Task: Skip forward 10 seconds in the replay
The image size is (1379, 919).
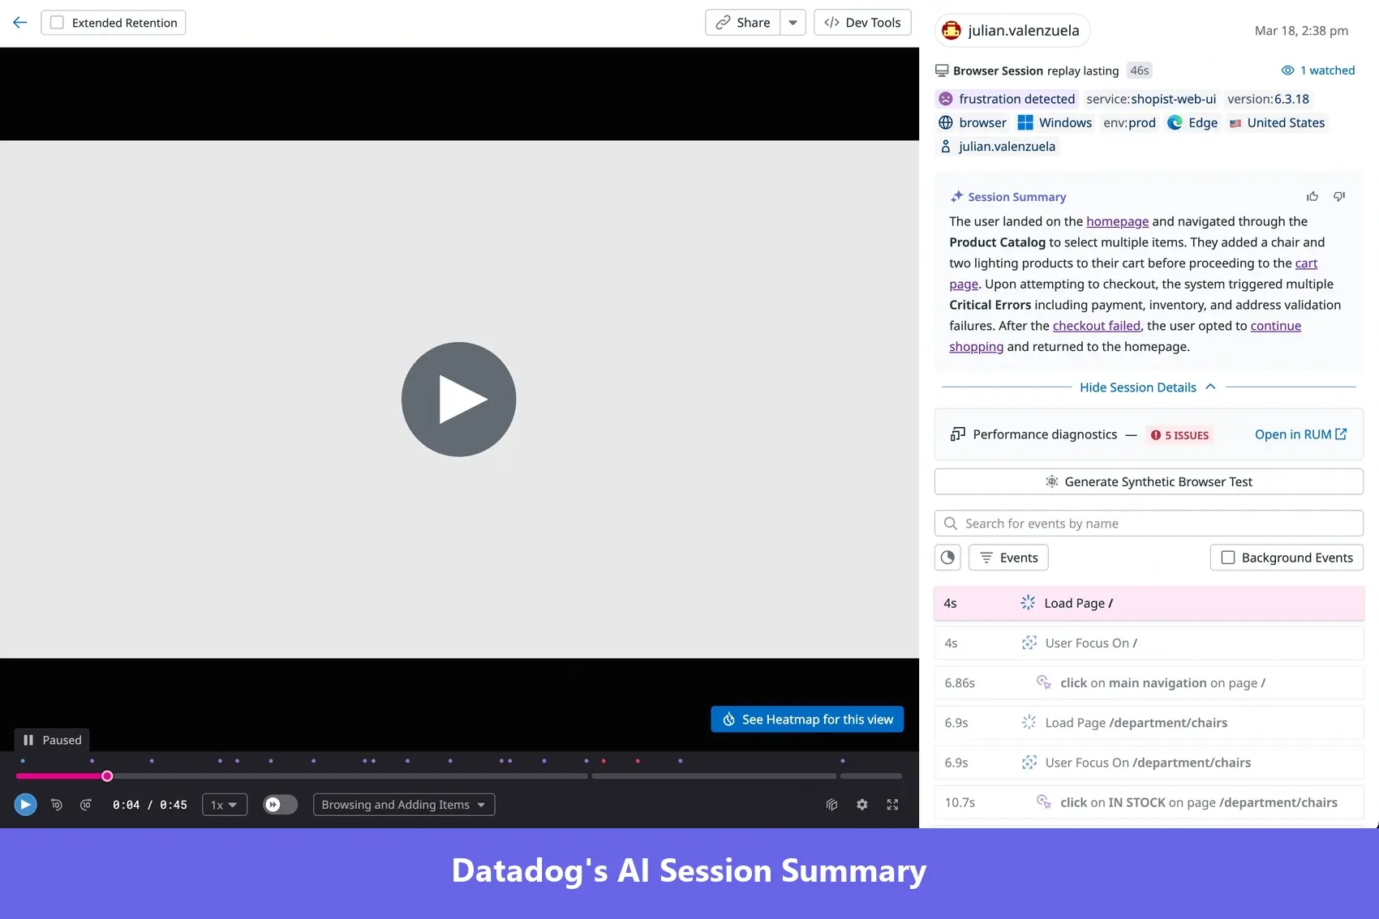Action: 86,805
